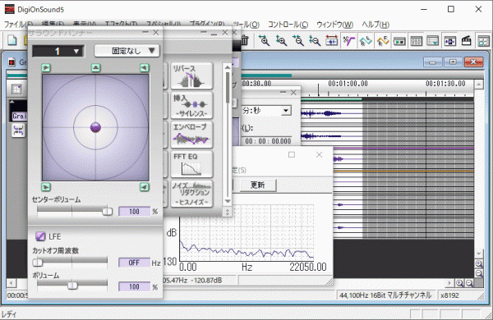Click the 更新 update button
This screenshot has width=493, height=320.
pos(258,185)
